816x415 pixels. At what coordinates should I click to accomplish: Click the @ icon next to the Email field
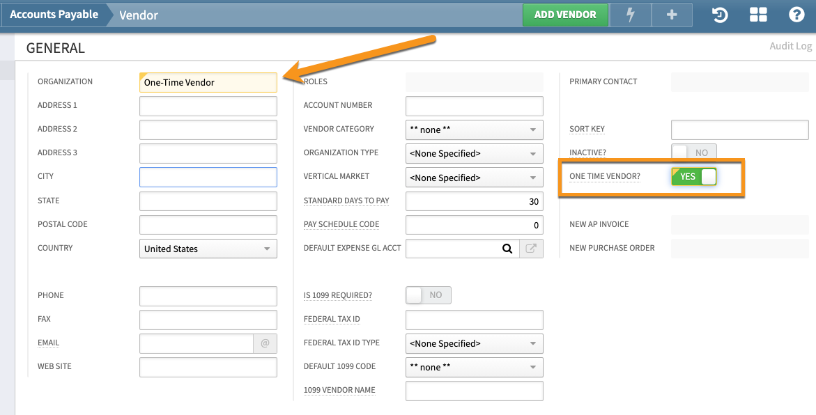(265, 343)
